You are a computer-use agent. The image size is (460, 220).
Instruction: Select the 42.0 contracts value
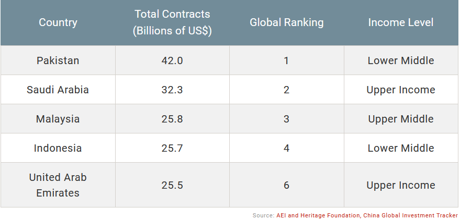coord(172,60)
